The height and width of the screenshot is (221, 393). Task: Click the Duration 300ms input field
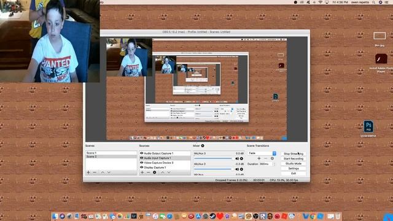point(266,164)
